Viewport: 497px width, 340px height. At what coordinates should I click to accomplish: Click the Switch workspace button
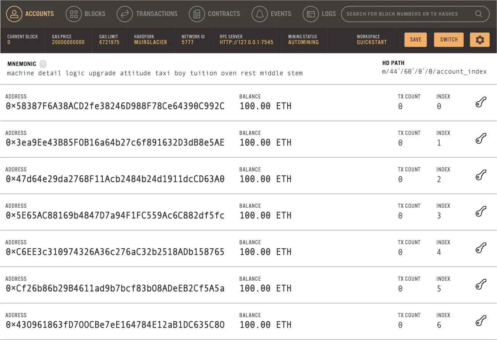448,39
